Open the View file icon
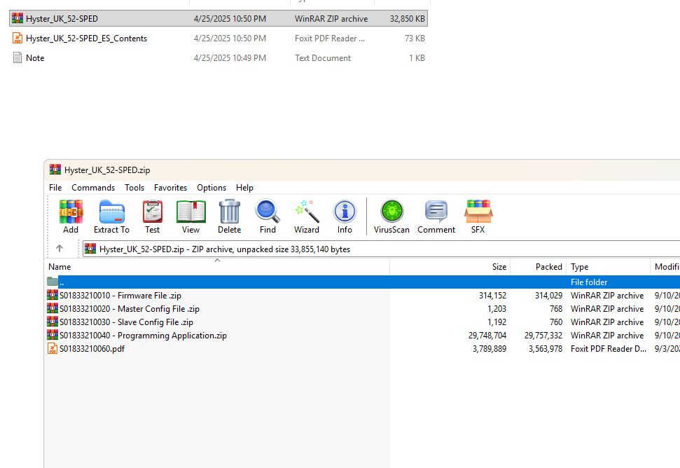This screenshot has height=468, width=680. 190,216
